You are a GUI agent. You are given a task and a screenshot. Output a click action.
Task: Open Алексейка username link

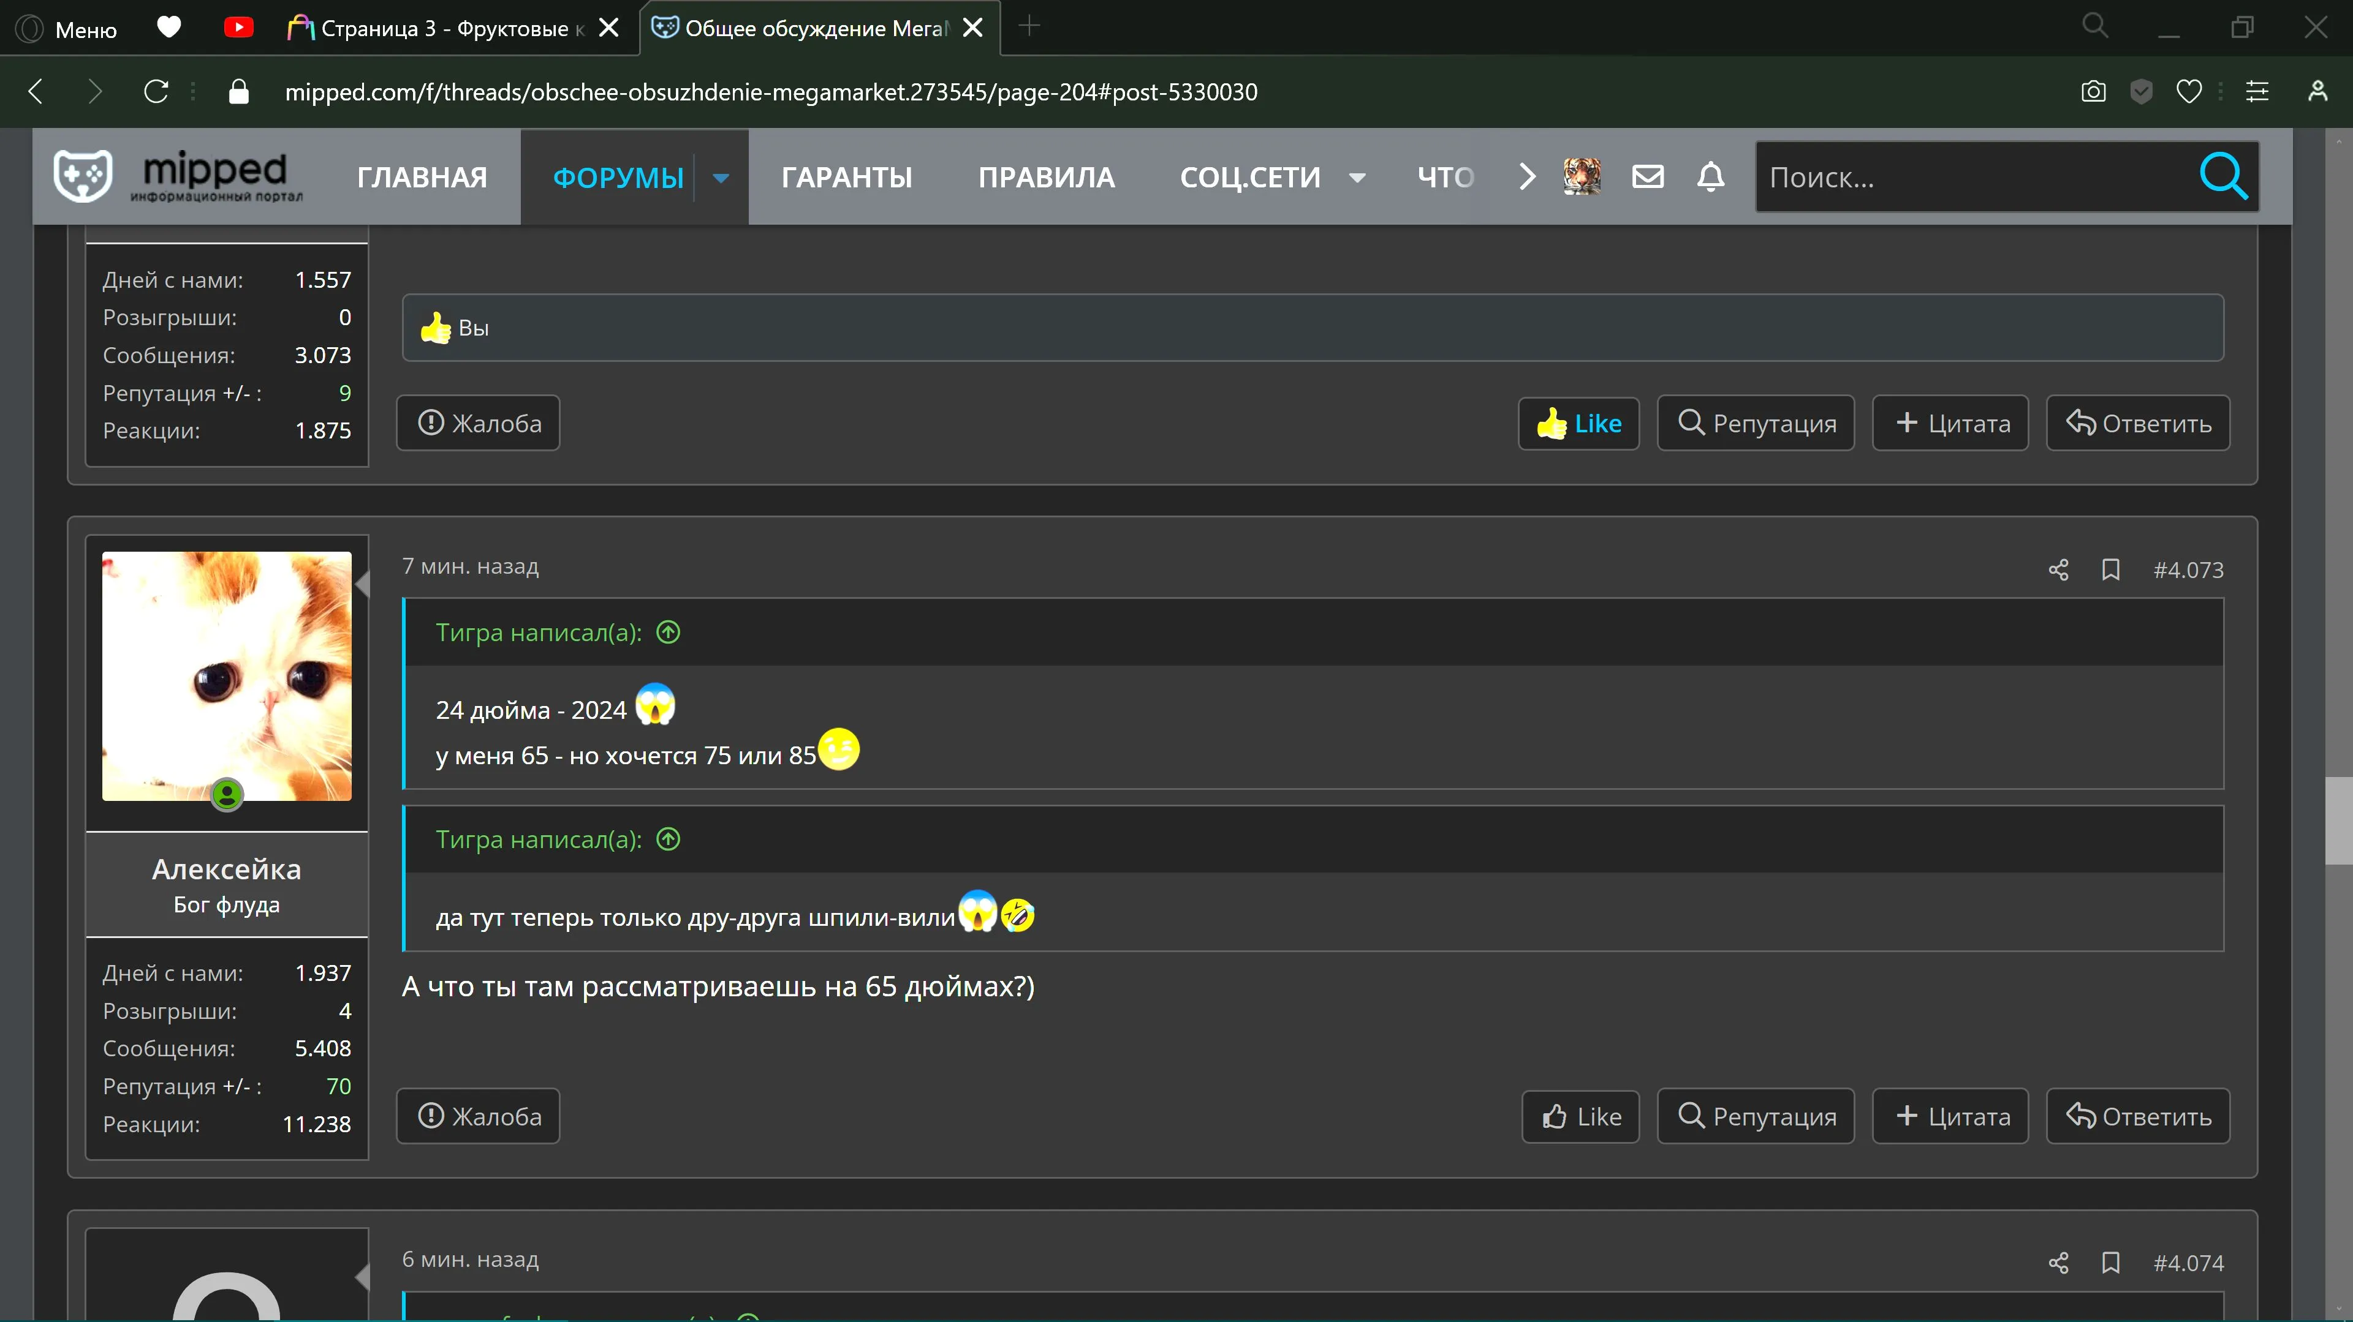(x=227, y=869)
